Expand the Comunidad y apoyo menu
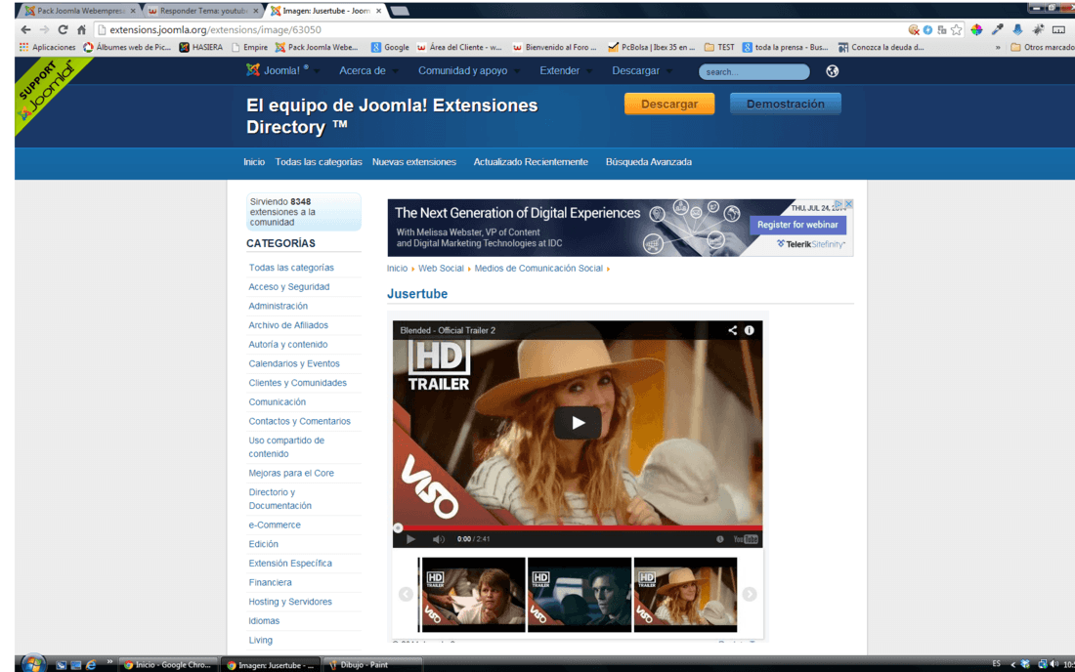 pyautogui.click(x=469, y=70)
